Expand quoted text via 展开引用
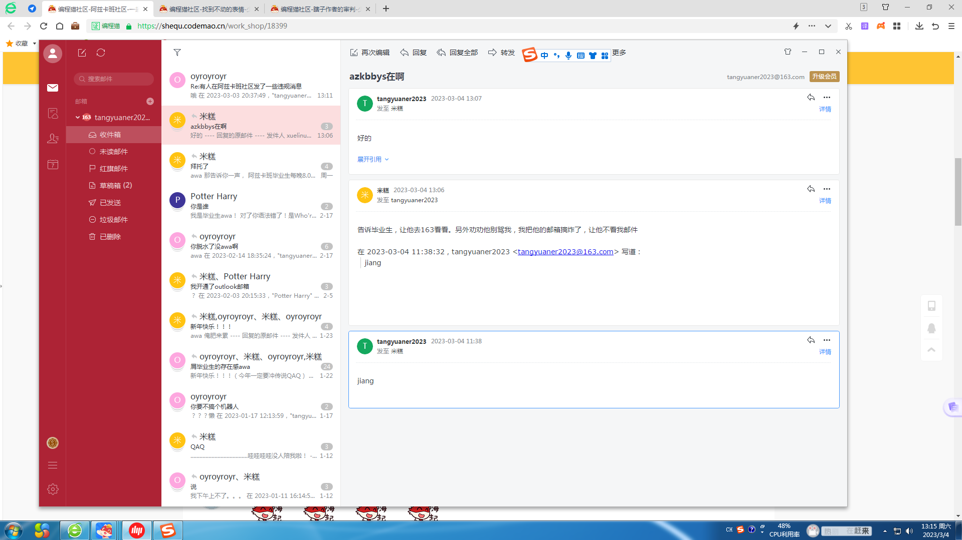962x540 pixels. pos(373,159)
